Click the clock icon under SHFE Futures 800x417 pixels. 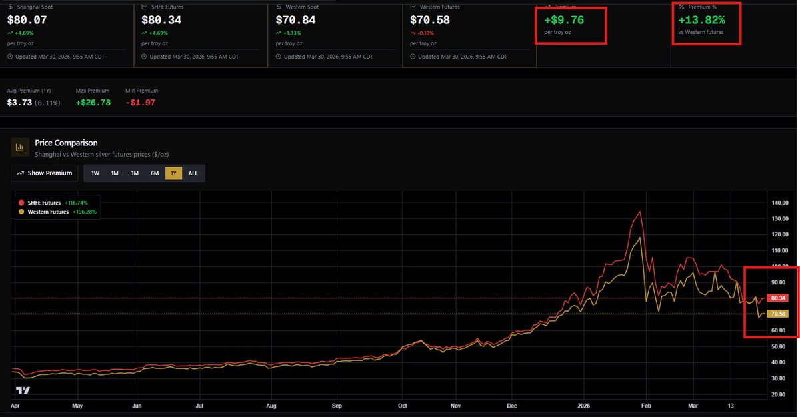(x=145, y=57)
